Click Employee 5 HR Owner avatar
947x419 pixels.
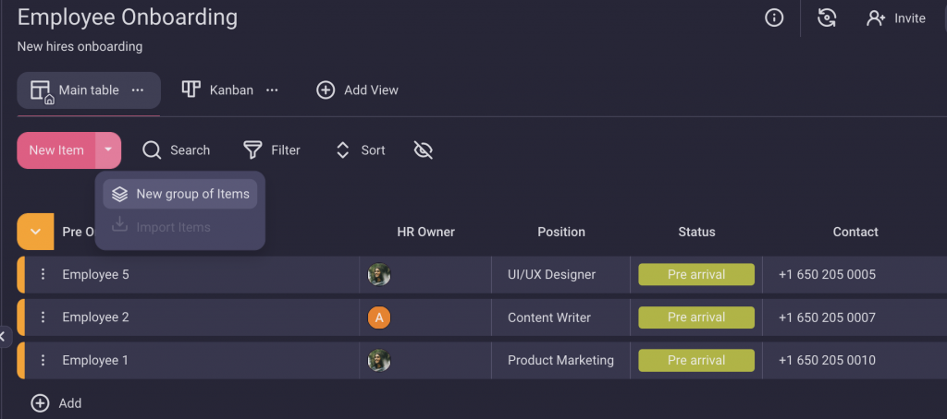(379, 274)
